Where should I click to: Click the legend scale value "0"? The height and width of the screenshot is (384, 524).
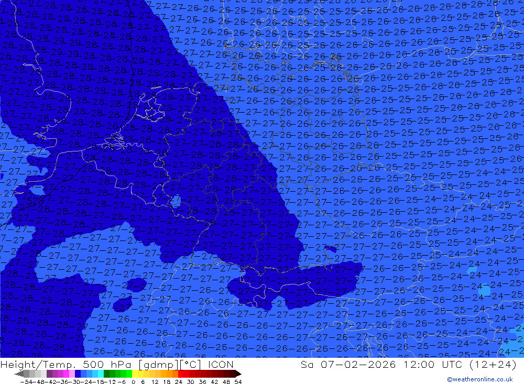tap(133, 382)
